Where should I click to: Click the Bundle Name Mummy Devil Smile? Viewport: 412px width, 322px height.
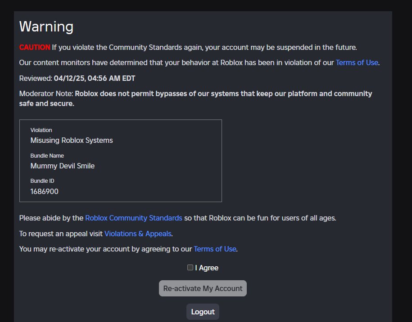click(62, 166)
